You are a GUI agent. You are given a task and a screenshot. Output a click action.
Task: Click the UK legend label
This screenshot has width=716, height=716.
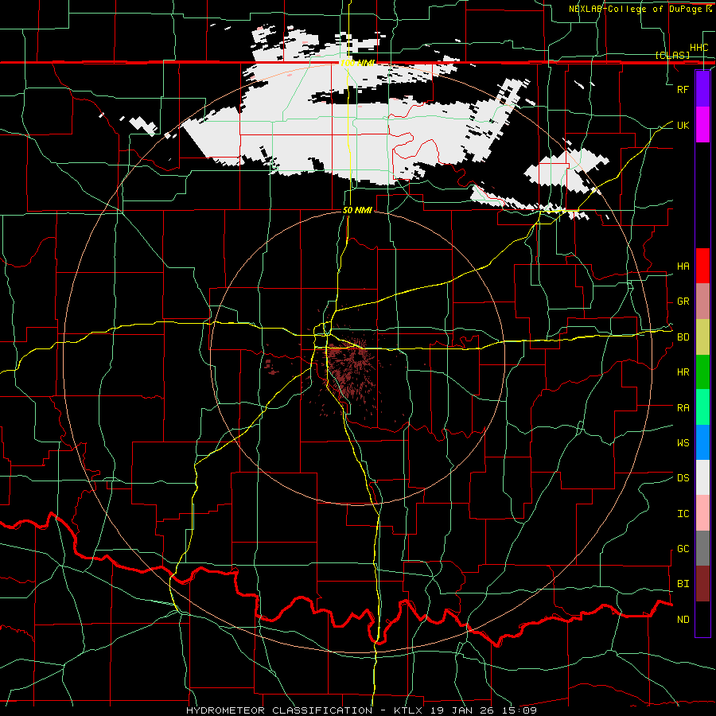click(x=683, y=125)
